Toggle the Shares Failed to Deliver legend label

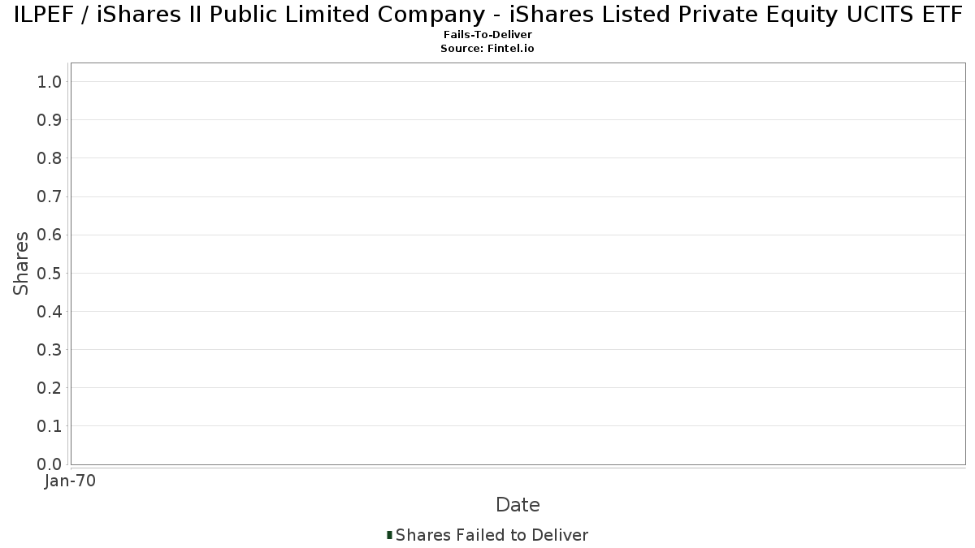[492, 535]
